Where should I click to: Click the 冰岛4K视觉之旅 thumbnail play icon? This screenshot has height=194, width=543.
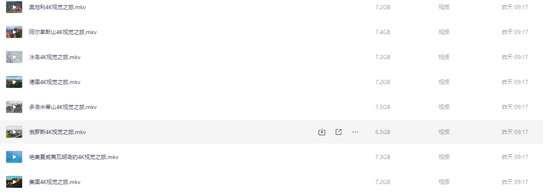tap(14, 57)
